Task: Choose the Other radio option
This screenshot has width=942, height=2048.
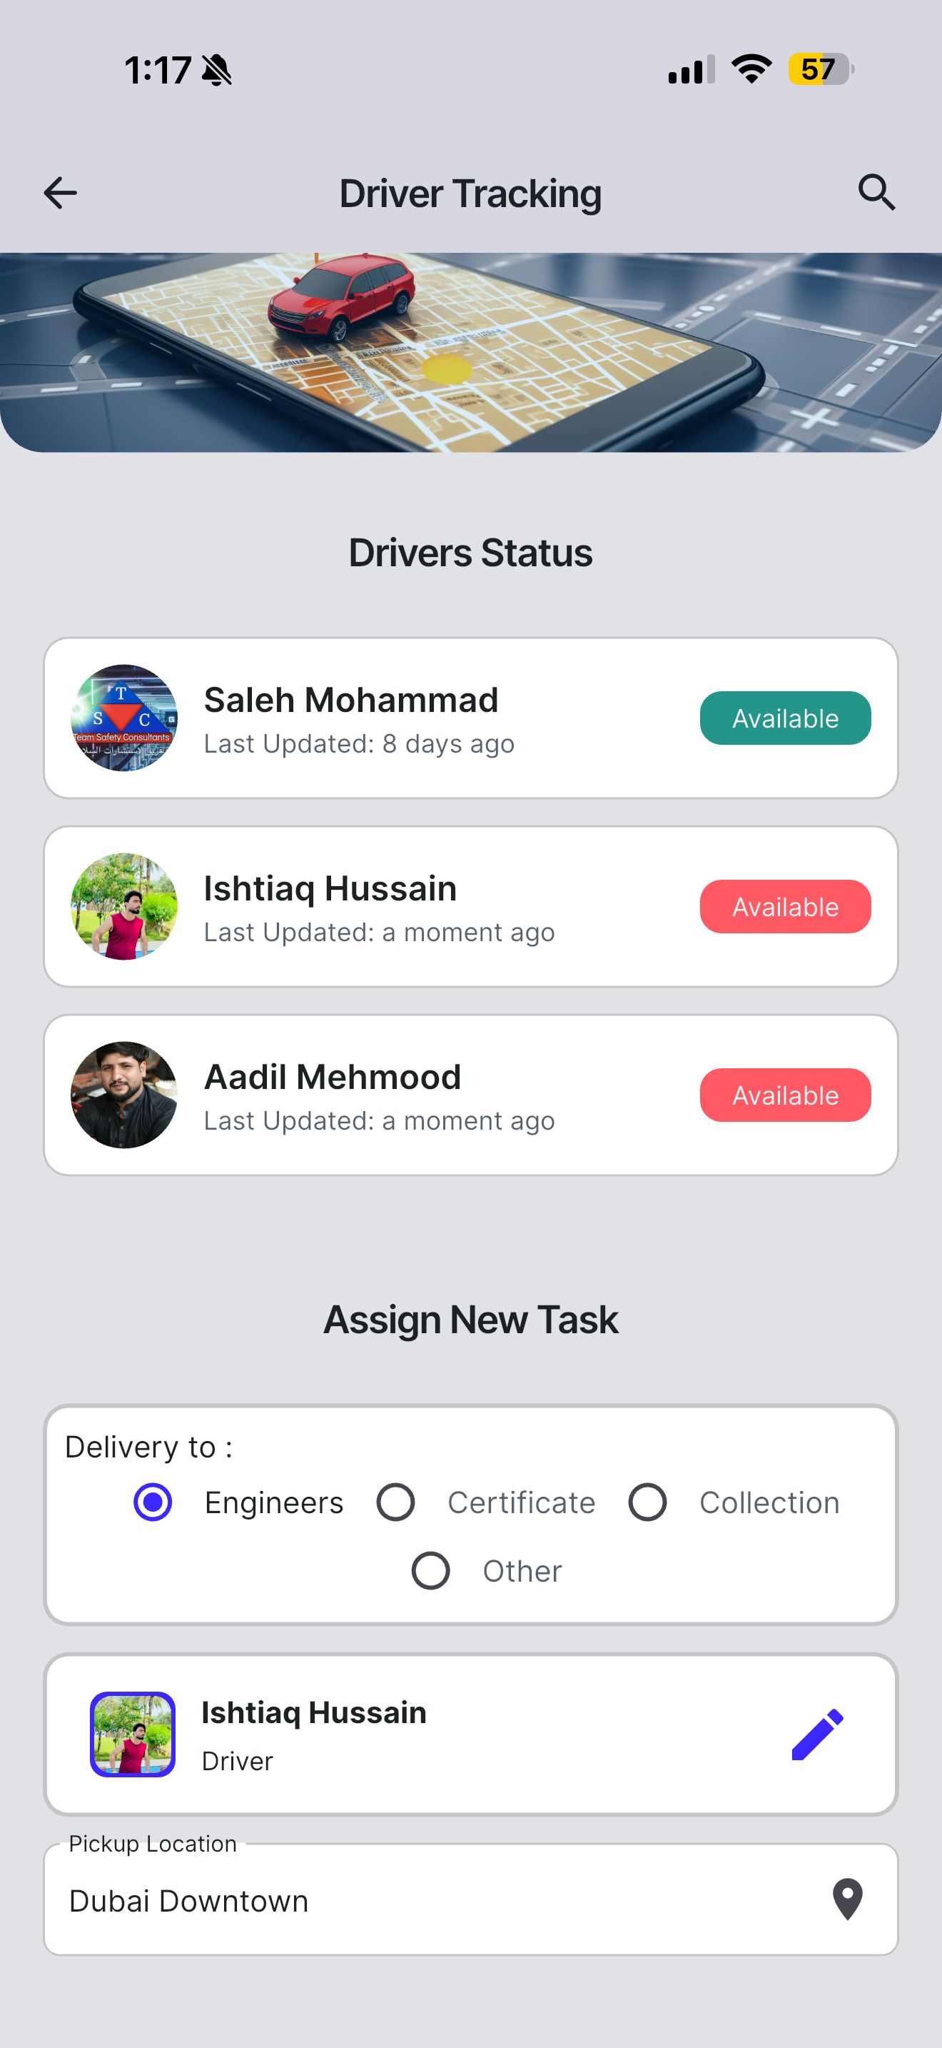Action: click(430, 1570)
